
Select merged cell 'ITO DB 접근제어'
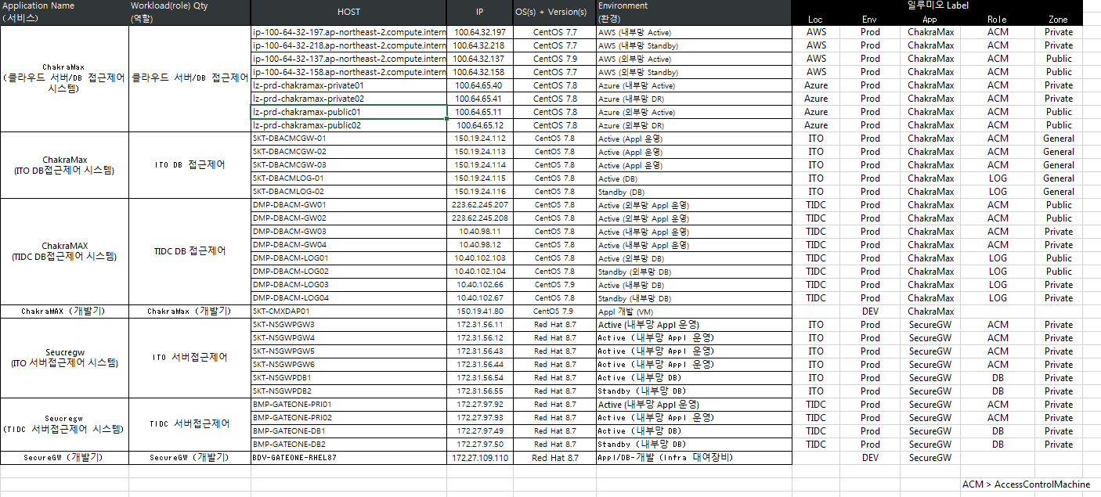point(190,165)
